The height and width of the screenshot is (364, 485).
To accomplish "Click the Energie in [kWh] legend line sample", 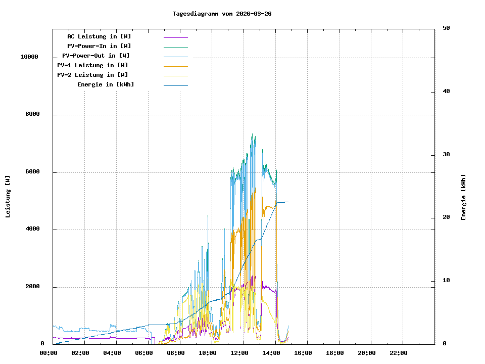I will point(175,85).
